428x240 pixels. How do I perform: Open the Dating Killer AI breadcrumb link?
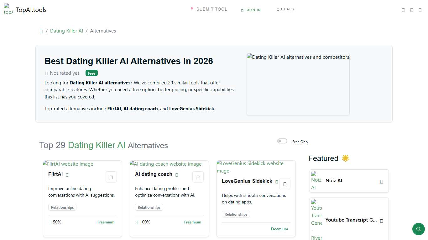pyautogui.click(x=66, y=31)
